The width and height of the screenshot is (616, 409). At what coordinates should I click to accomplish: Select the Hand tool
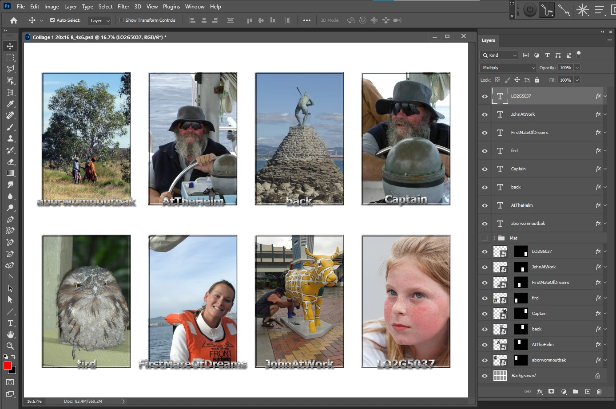[x=10, y=334]
